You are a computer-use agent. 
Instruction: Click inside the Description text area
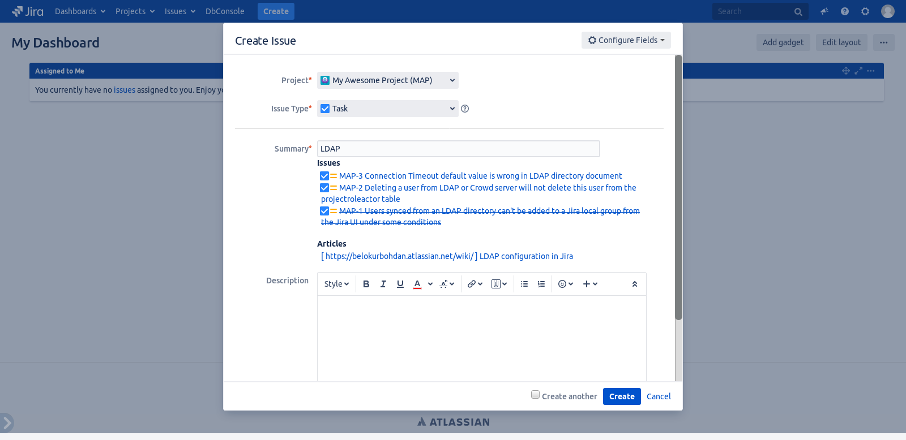coord(482,338)
